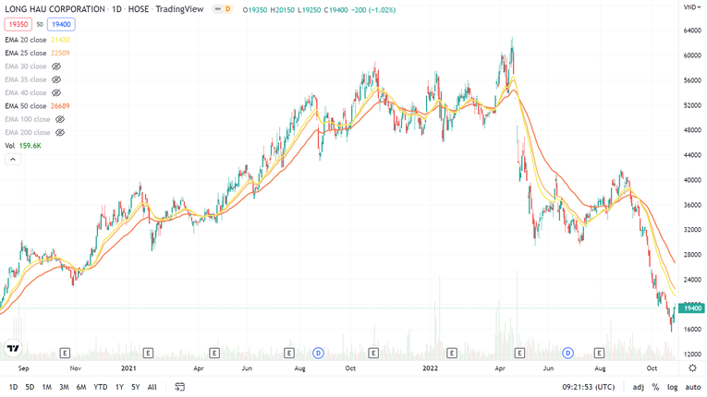This screenshot has width=707, height=397.
Task: Open earnings marker near August 2022
Action: click(x=599, y=353)
